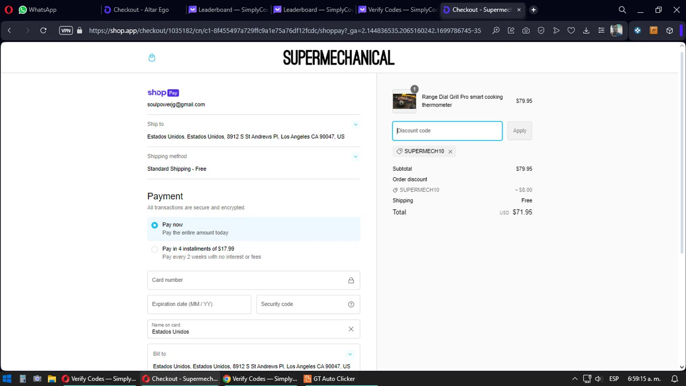Select the Pay now radio option
Screen dimensions: 686x386
tap(155, 225)
